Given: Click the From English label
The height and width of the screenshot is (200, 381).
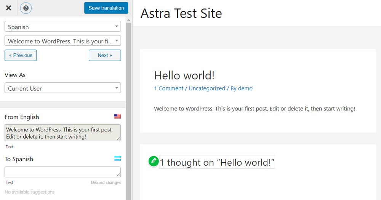Looking at the screenshot, I should [x=22, y=117].
